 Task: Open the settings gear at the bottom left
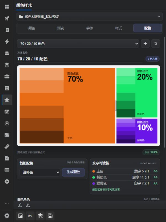[x=7, y=216]
